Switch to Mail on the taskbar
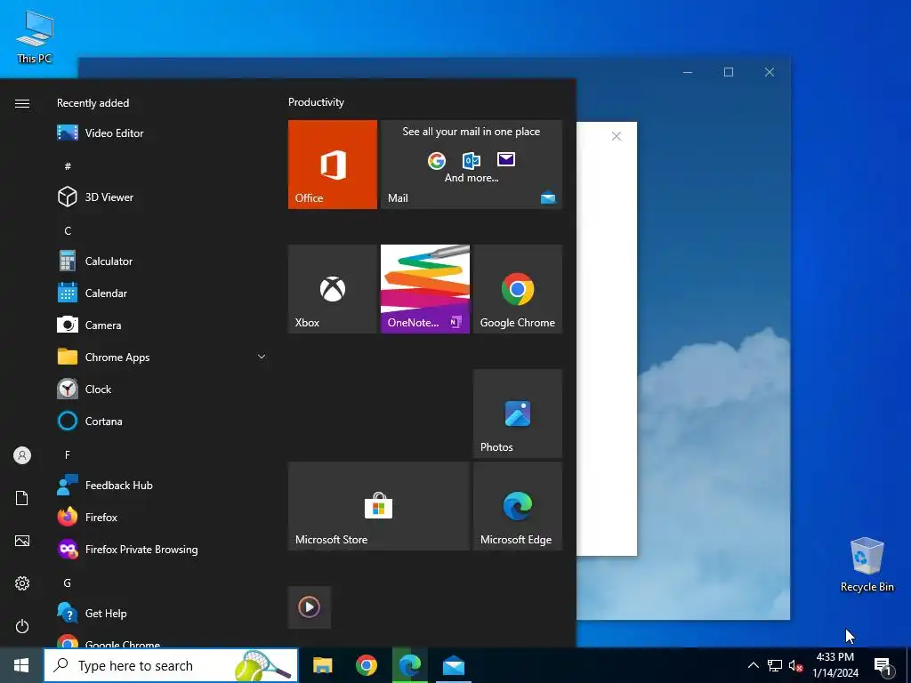 click(453, 665)
